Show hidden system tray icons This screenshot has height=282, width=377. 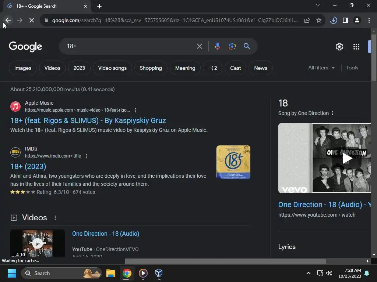tap(309, 273)
